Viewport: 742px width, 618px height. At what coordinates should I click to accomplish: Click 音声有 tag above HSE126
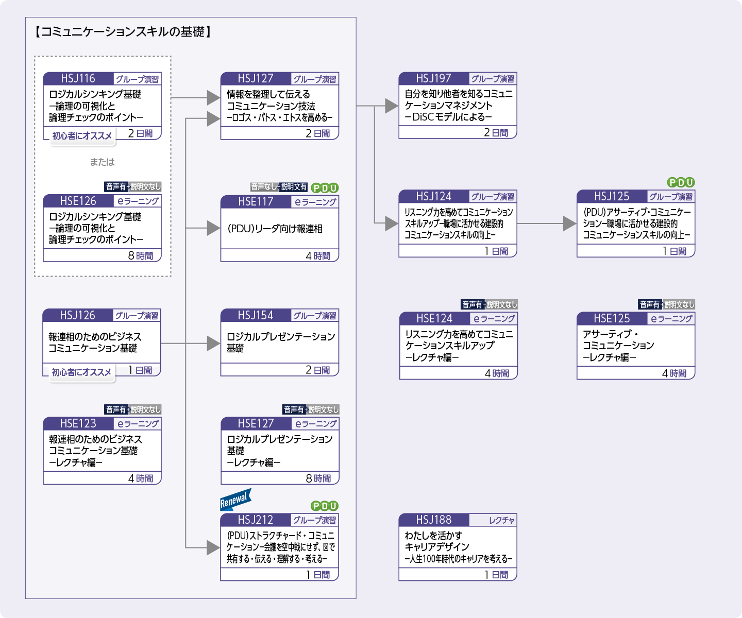116,186
